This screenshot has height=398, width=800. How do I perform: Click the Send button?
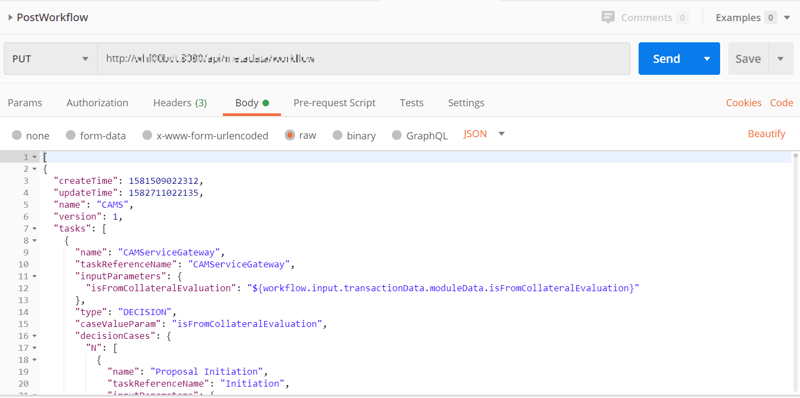click(666, 59)
